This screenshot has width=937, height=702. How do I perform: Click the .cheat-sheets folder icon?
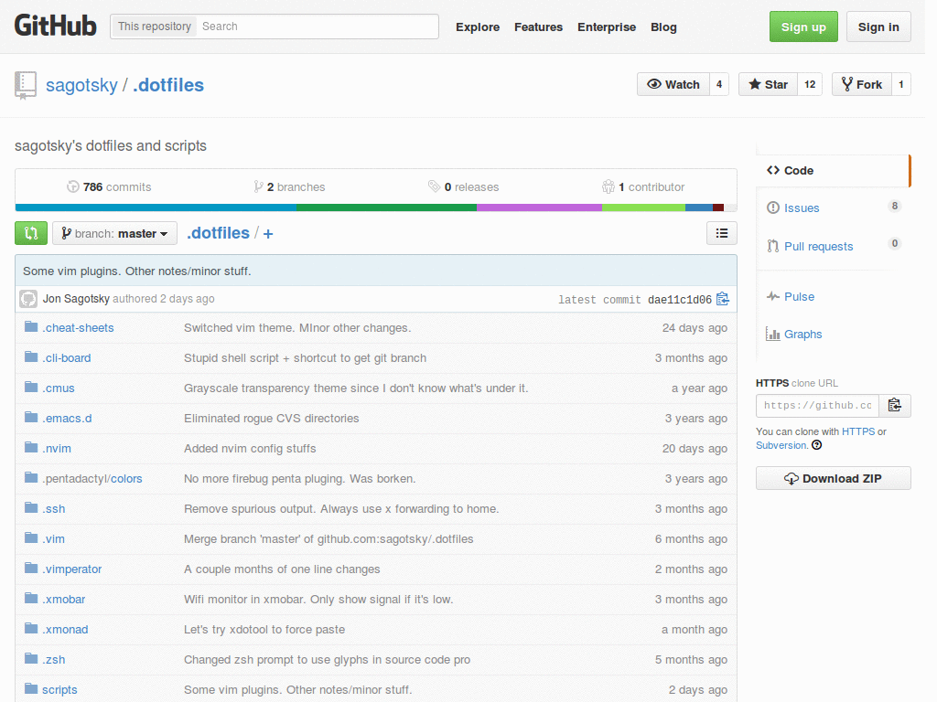coord(31,326)
